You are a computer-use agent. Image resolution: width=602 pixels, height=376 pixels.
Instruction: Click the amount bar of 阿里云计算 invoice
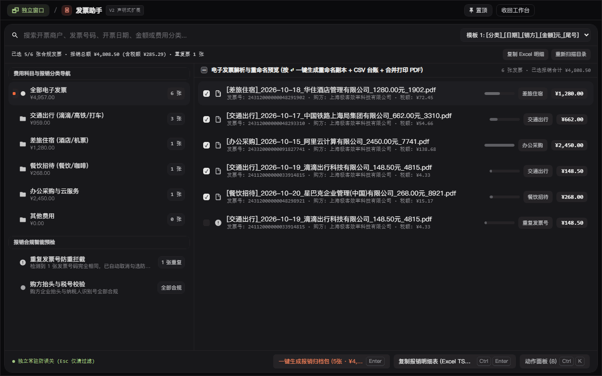tap(499, 145)
